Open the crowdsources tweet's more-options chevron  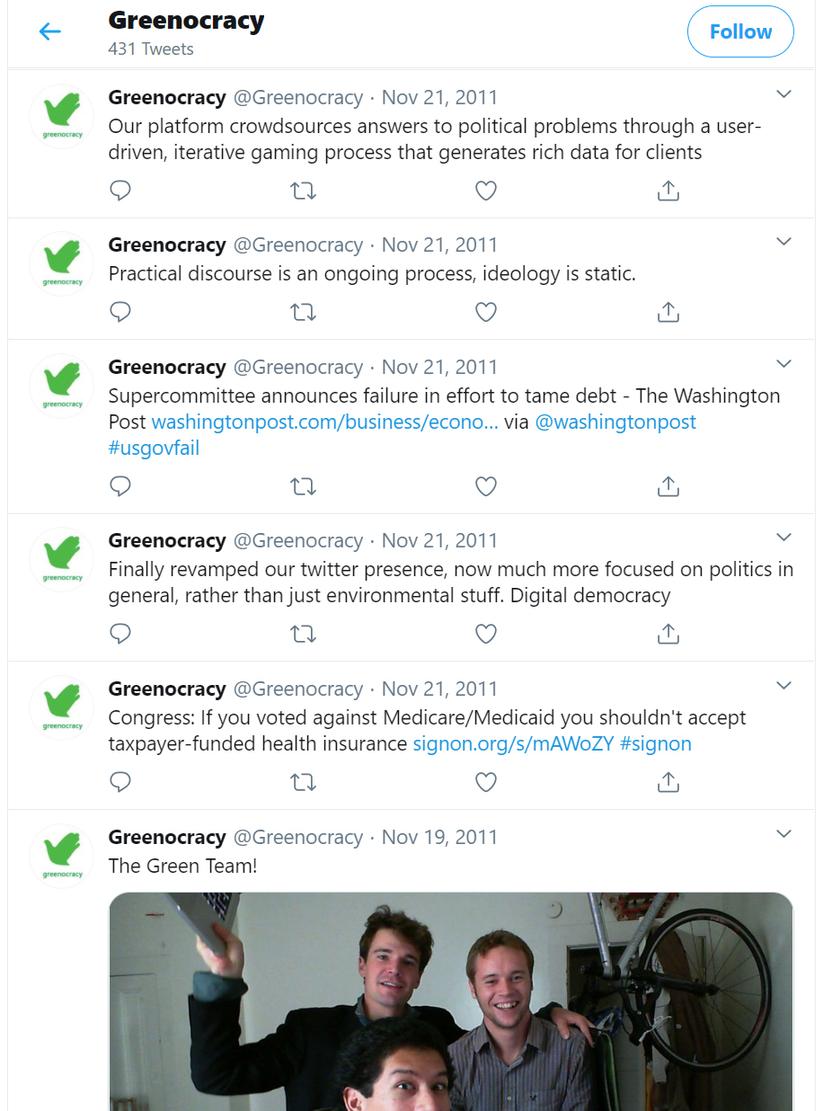coord(783,94)
